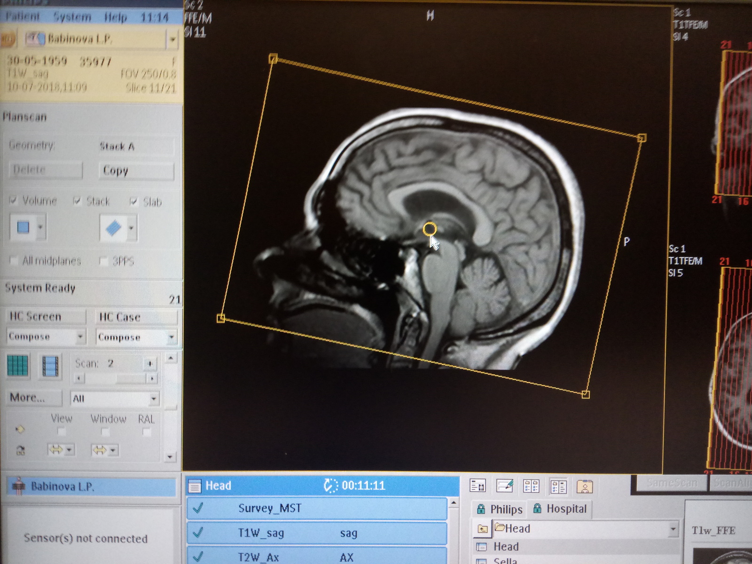Select the T1W_sag scan row
The height and width of the screenshot is (564, 752).
pos(317,533)
